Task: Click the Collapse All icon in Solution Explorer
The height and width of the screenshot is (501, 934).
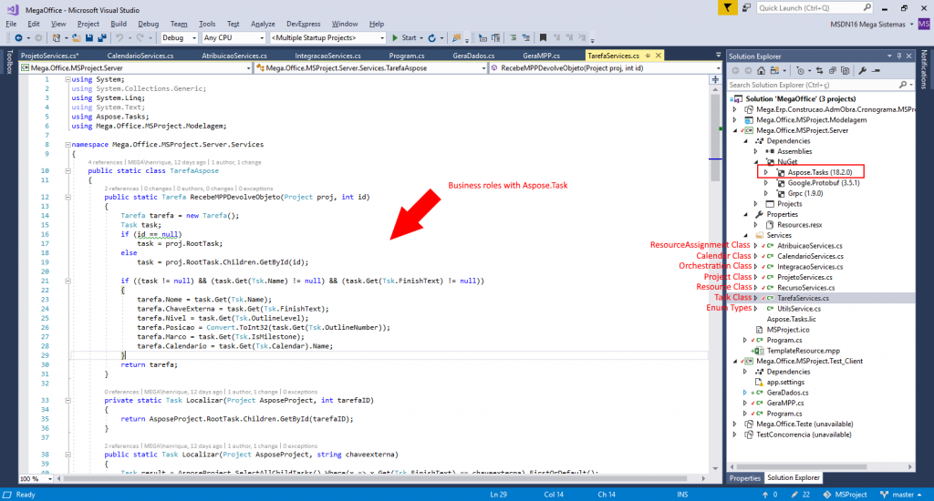Action: click(832, 71)
